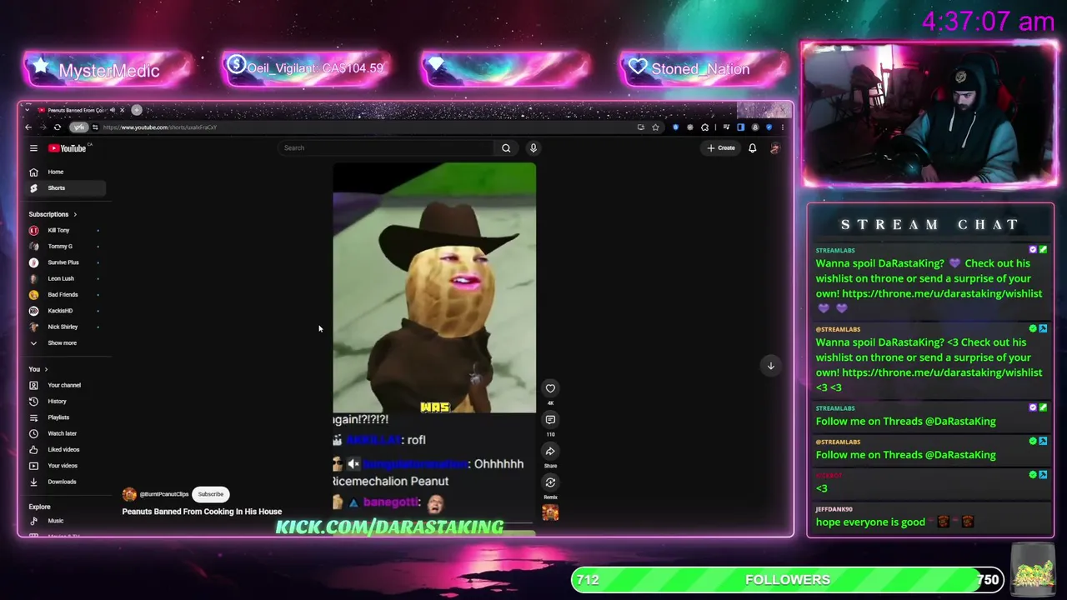Subscribe to BurntPeanutClips
This screenshot has height=600, width=1067.
(x=211, y=494)
